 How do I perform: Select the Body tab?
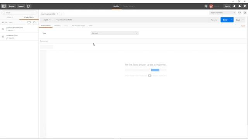(66, 25)
